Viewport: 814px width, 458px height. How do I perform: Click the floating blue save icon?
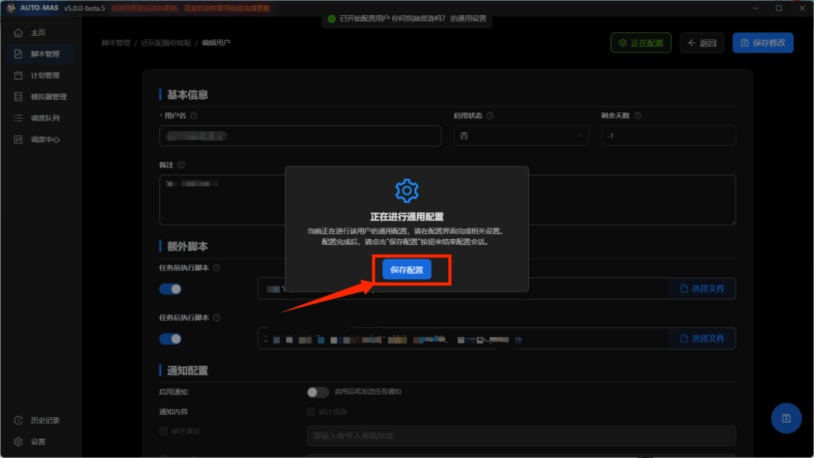click(786, 418)
